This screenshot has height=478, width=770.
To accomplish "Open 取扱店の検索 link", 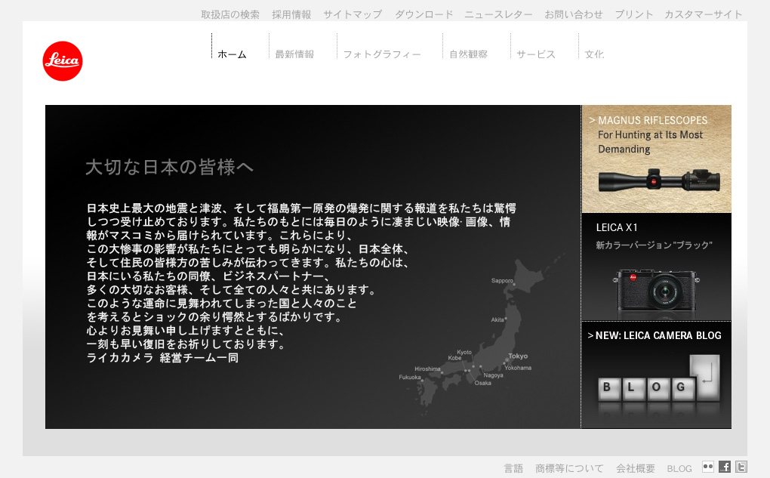I will pos(230,15).
